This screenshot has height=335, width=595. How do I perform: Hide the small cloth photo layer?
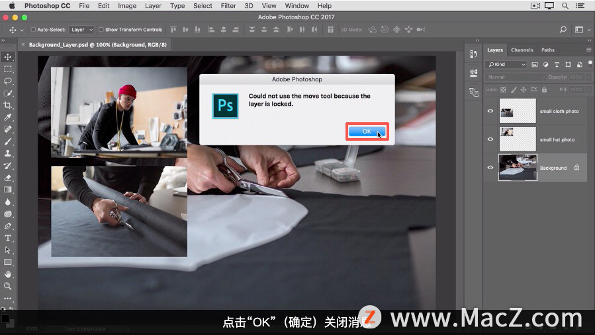(x=490, y=111)
